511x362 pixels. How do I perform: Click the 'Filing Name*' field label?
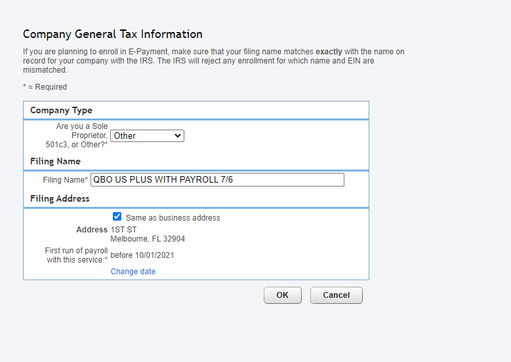click(65, 179)
